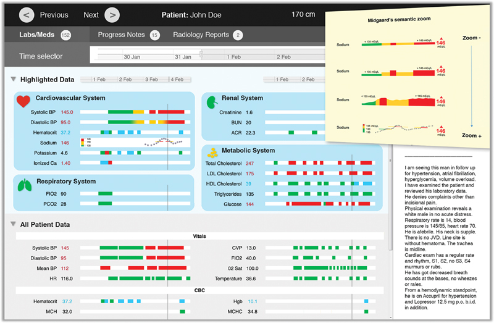Click the Previous label
494x323 pixels.
click(x=54, y=15)
